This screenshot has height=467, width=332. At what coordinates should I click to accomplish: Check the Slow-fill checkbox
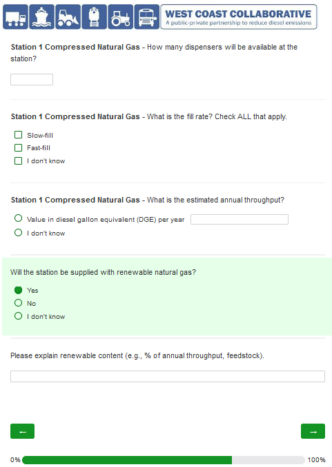tap(18, 135)
